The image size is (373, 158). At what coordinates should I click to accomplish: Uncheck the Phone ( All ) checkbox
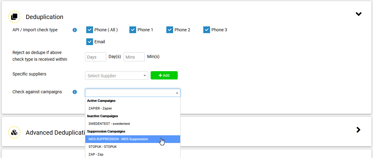90,30
